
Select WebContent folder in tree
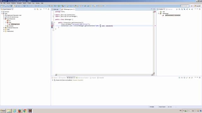pos(10,31)
